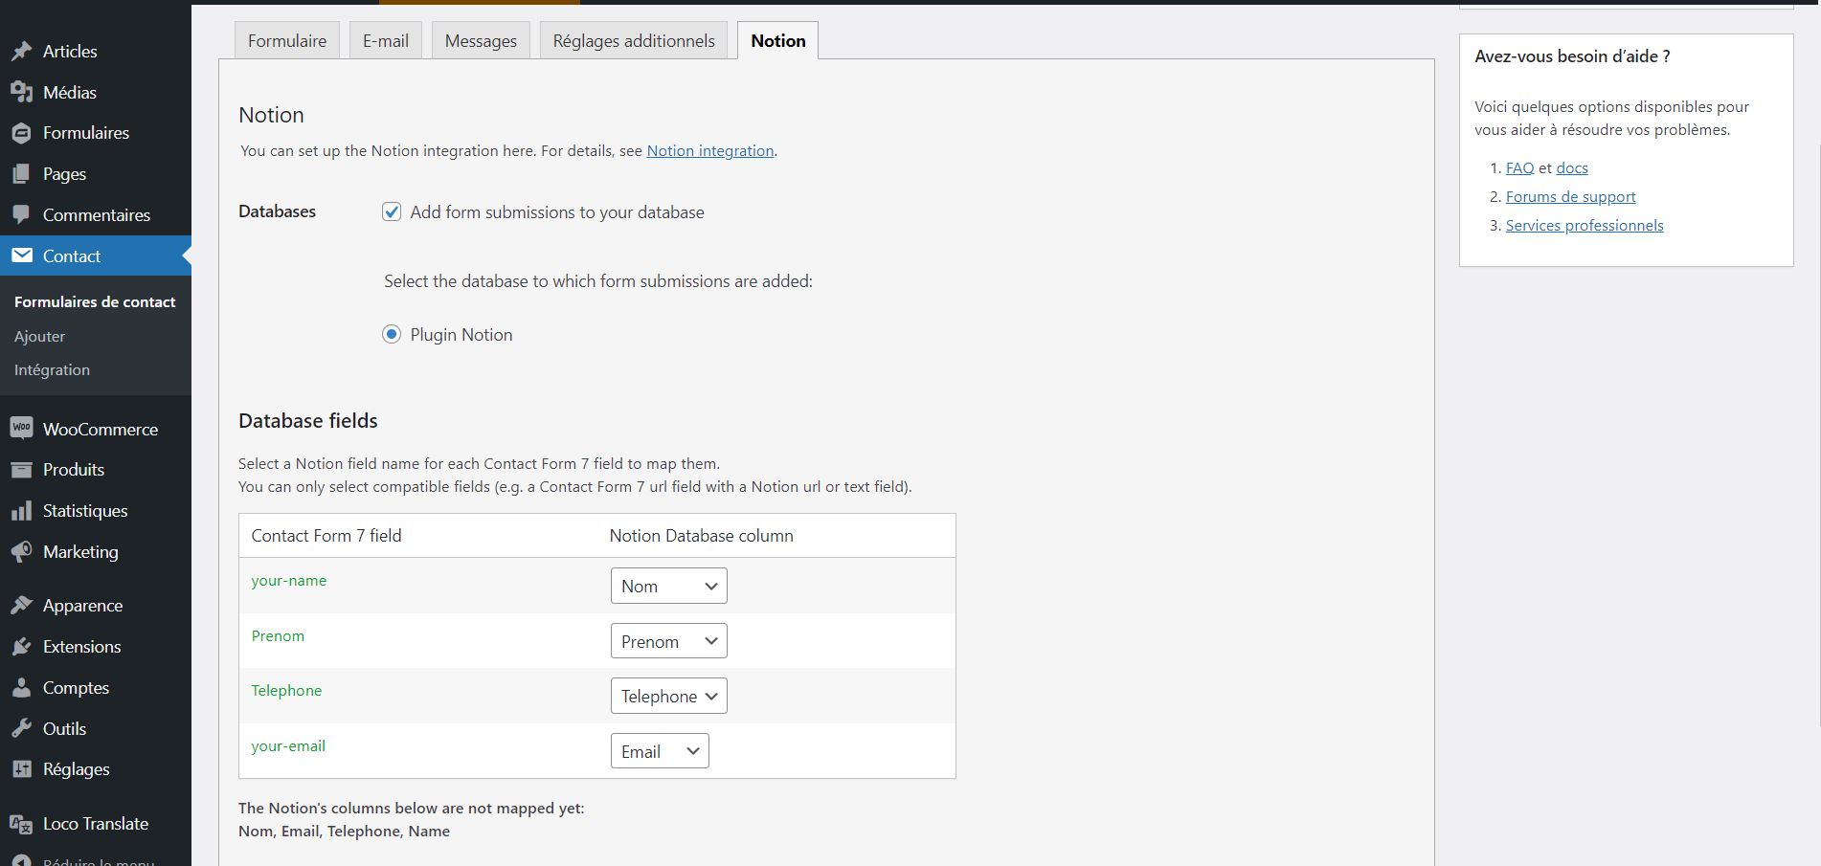Open Forums de support link
1821x866 pixels.
pyautogui.click(x=1571, y=196)
